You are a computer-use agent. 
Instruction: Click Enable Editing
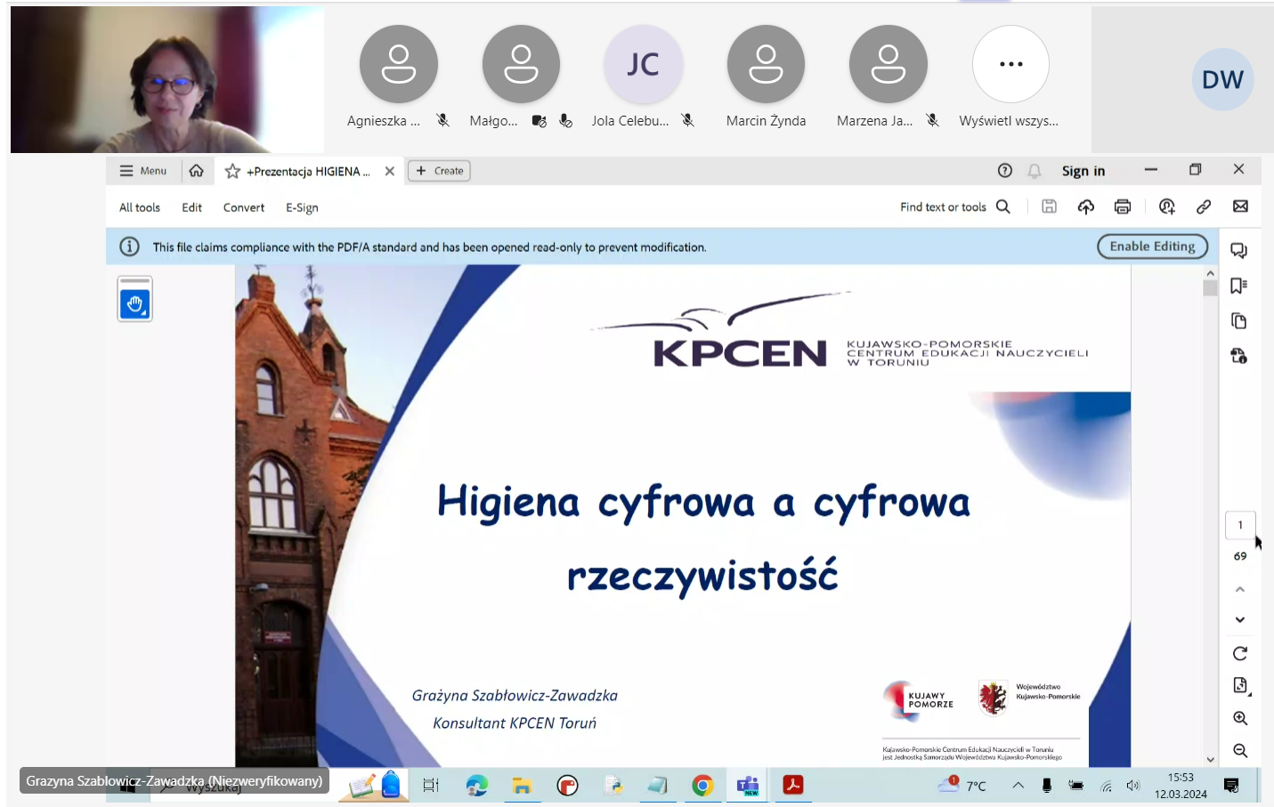click(x=1152, y=246)
